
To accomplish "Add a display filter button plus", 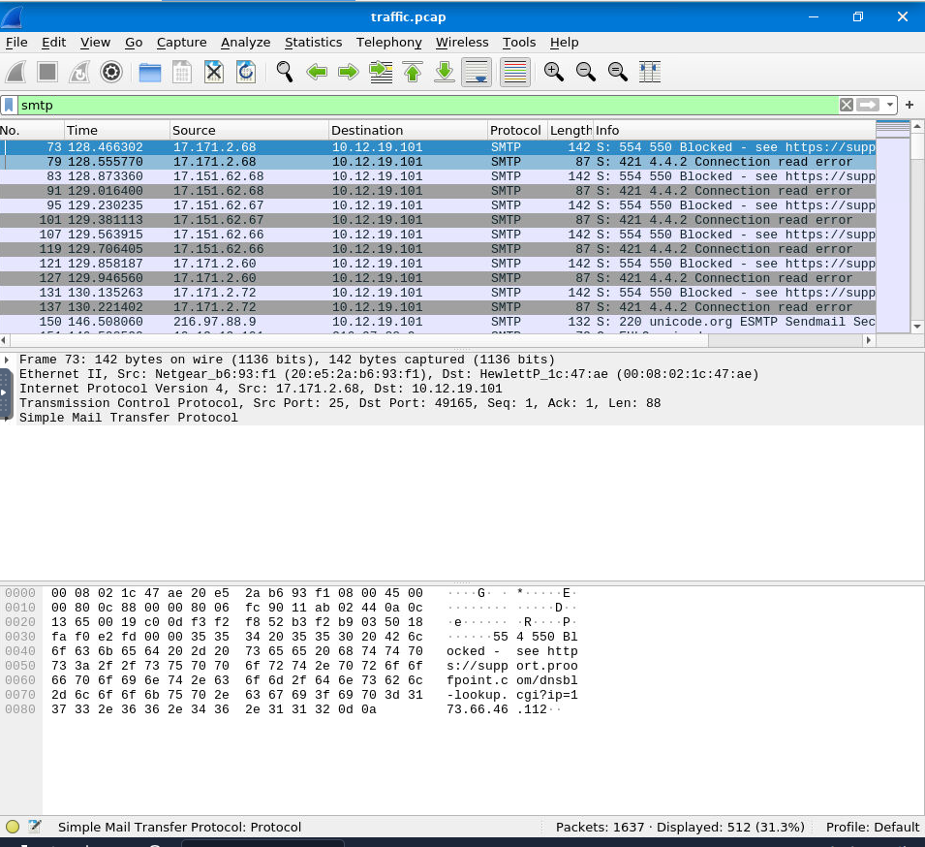I will tap(910, 105).
